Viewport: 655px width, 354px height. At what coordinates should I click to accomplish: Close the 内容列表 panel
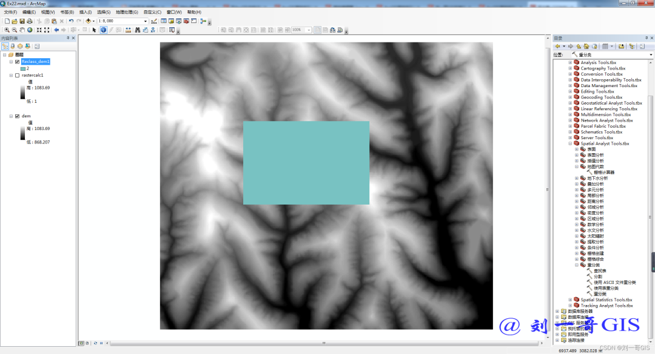pyautogui.click(x=73, y=38)
